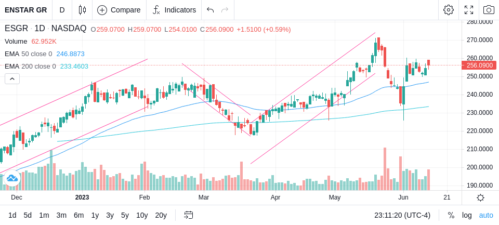Set range to 10y
Viewport: 499px width, 225px height.
click(x=141, y=216)
